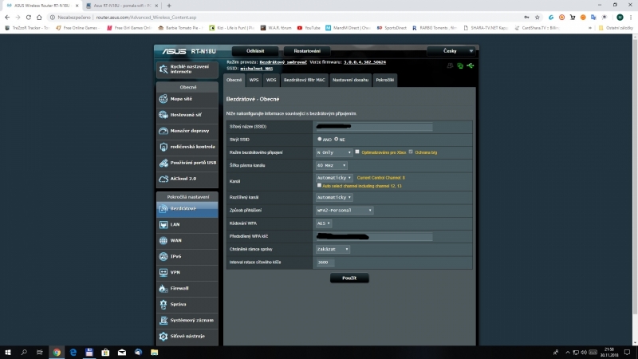
Task: Open Manažer dopravy traffic manager icon
Action: (163, 131)
